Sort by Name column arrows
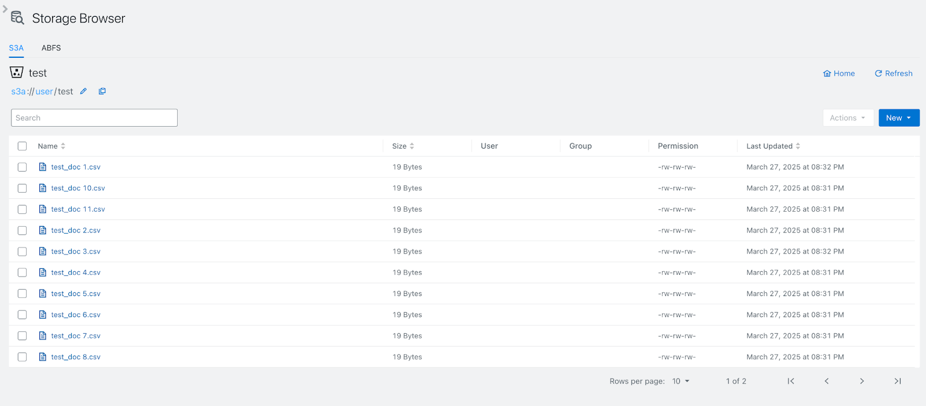Viewport: 926px width, 406px height. pyautogui.click(x=63, y=146)
